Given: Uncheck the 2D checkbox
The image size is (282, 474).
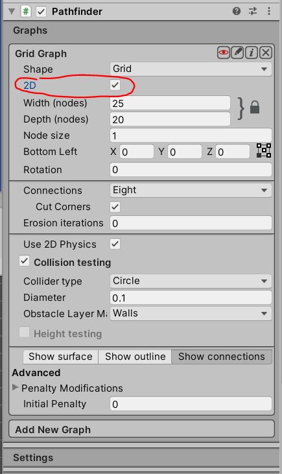Looking at the screenshot, I should coord(115,85).
